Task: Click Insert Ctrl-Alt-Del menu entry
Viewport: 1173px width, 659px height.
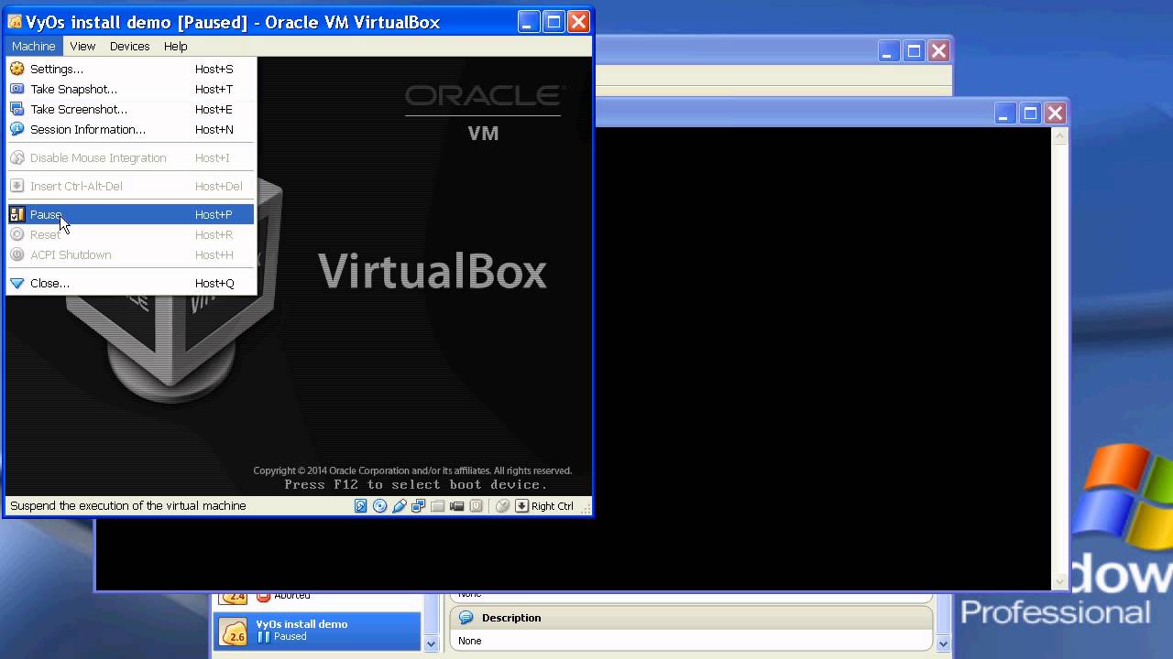Action: click(x=130, y=186)
